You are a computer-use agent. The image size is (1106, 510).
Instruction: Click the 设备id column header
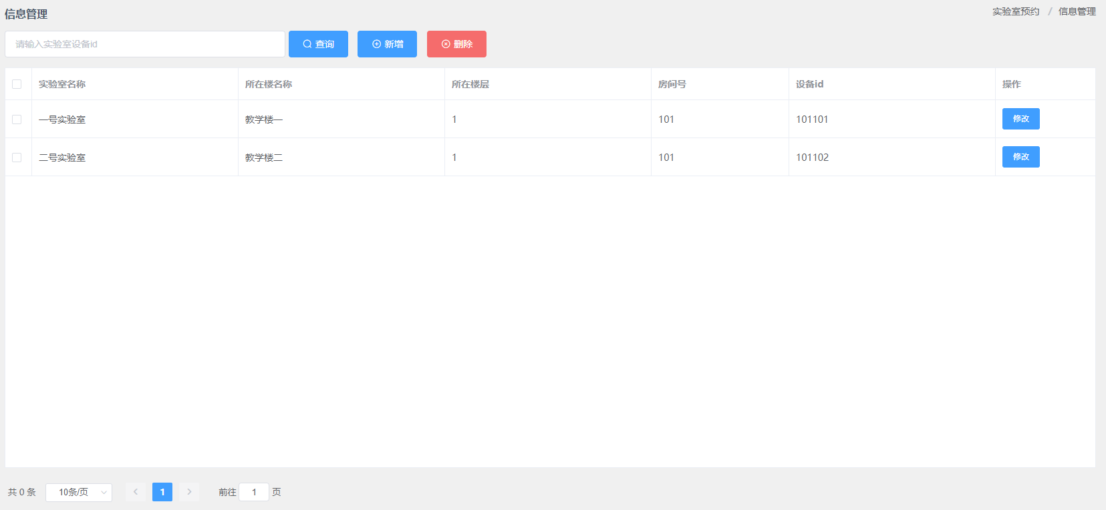tap(809, 84)
